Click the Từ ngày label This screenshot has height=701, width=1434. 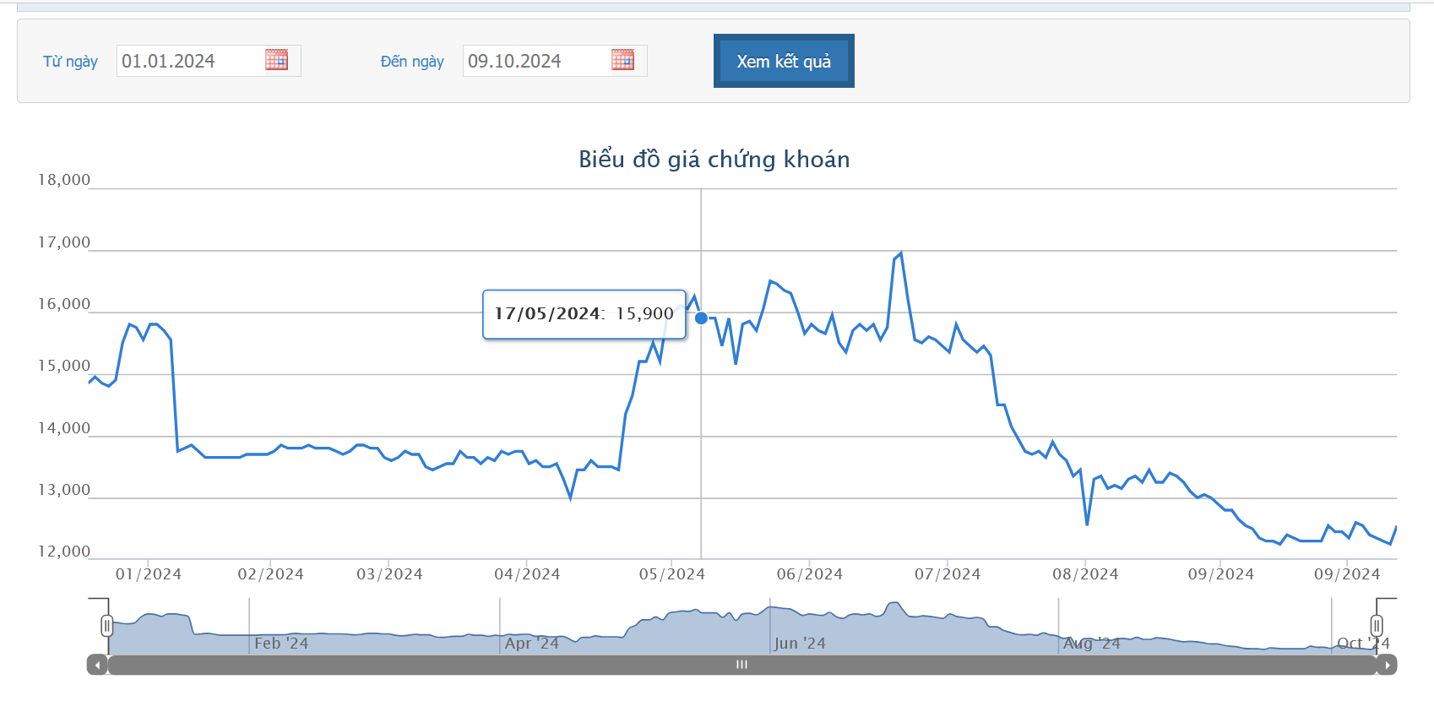point(70,62)
